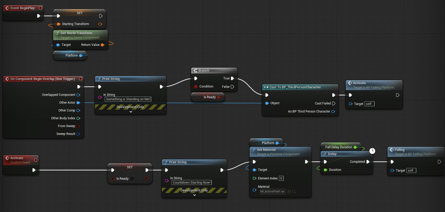Image resolution: width=445 pixels, height=212 pixels.
Task: Select the Set Material node header
Action: tap(280, 152)
